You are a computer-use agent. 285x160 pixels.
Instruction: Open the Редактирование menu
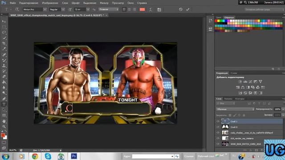pos(28,3)
